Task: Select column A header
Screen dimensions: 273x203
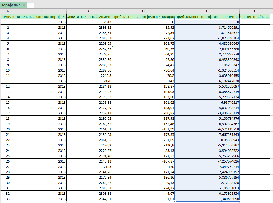Action: click(x=8, y=11)
